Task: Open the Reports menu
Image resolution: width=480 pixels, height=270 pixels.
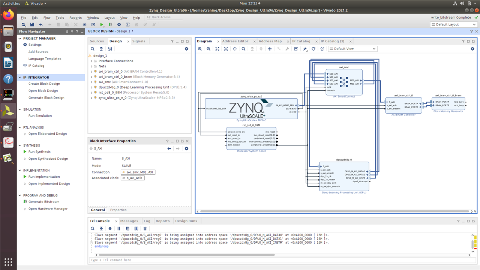Action: pyautogui.click(x=75, y=18)
